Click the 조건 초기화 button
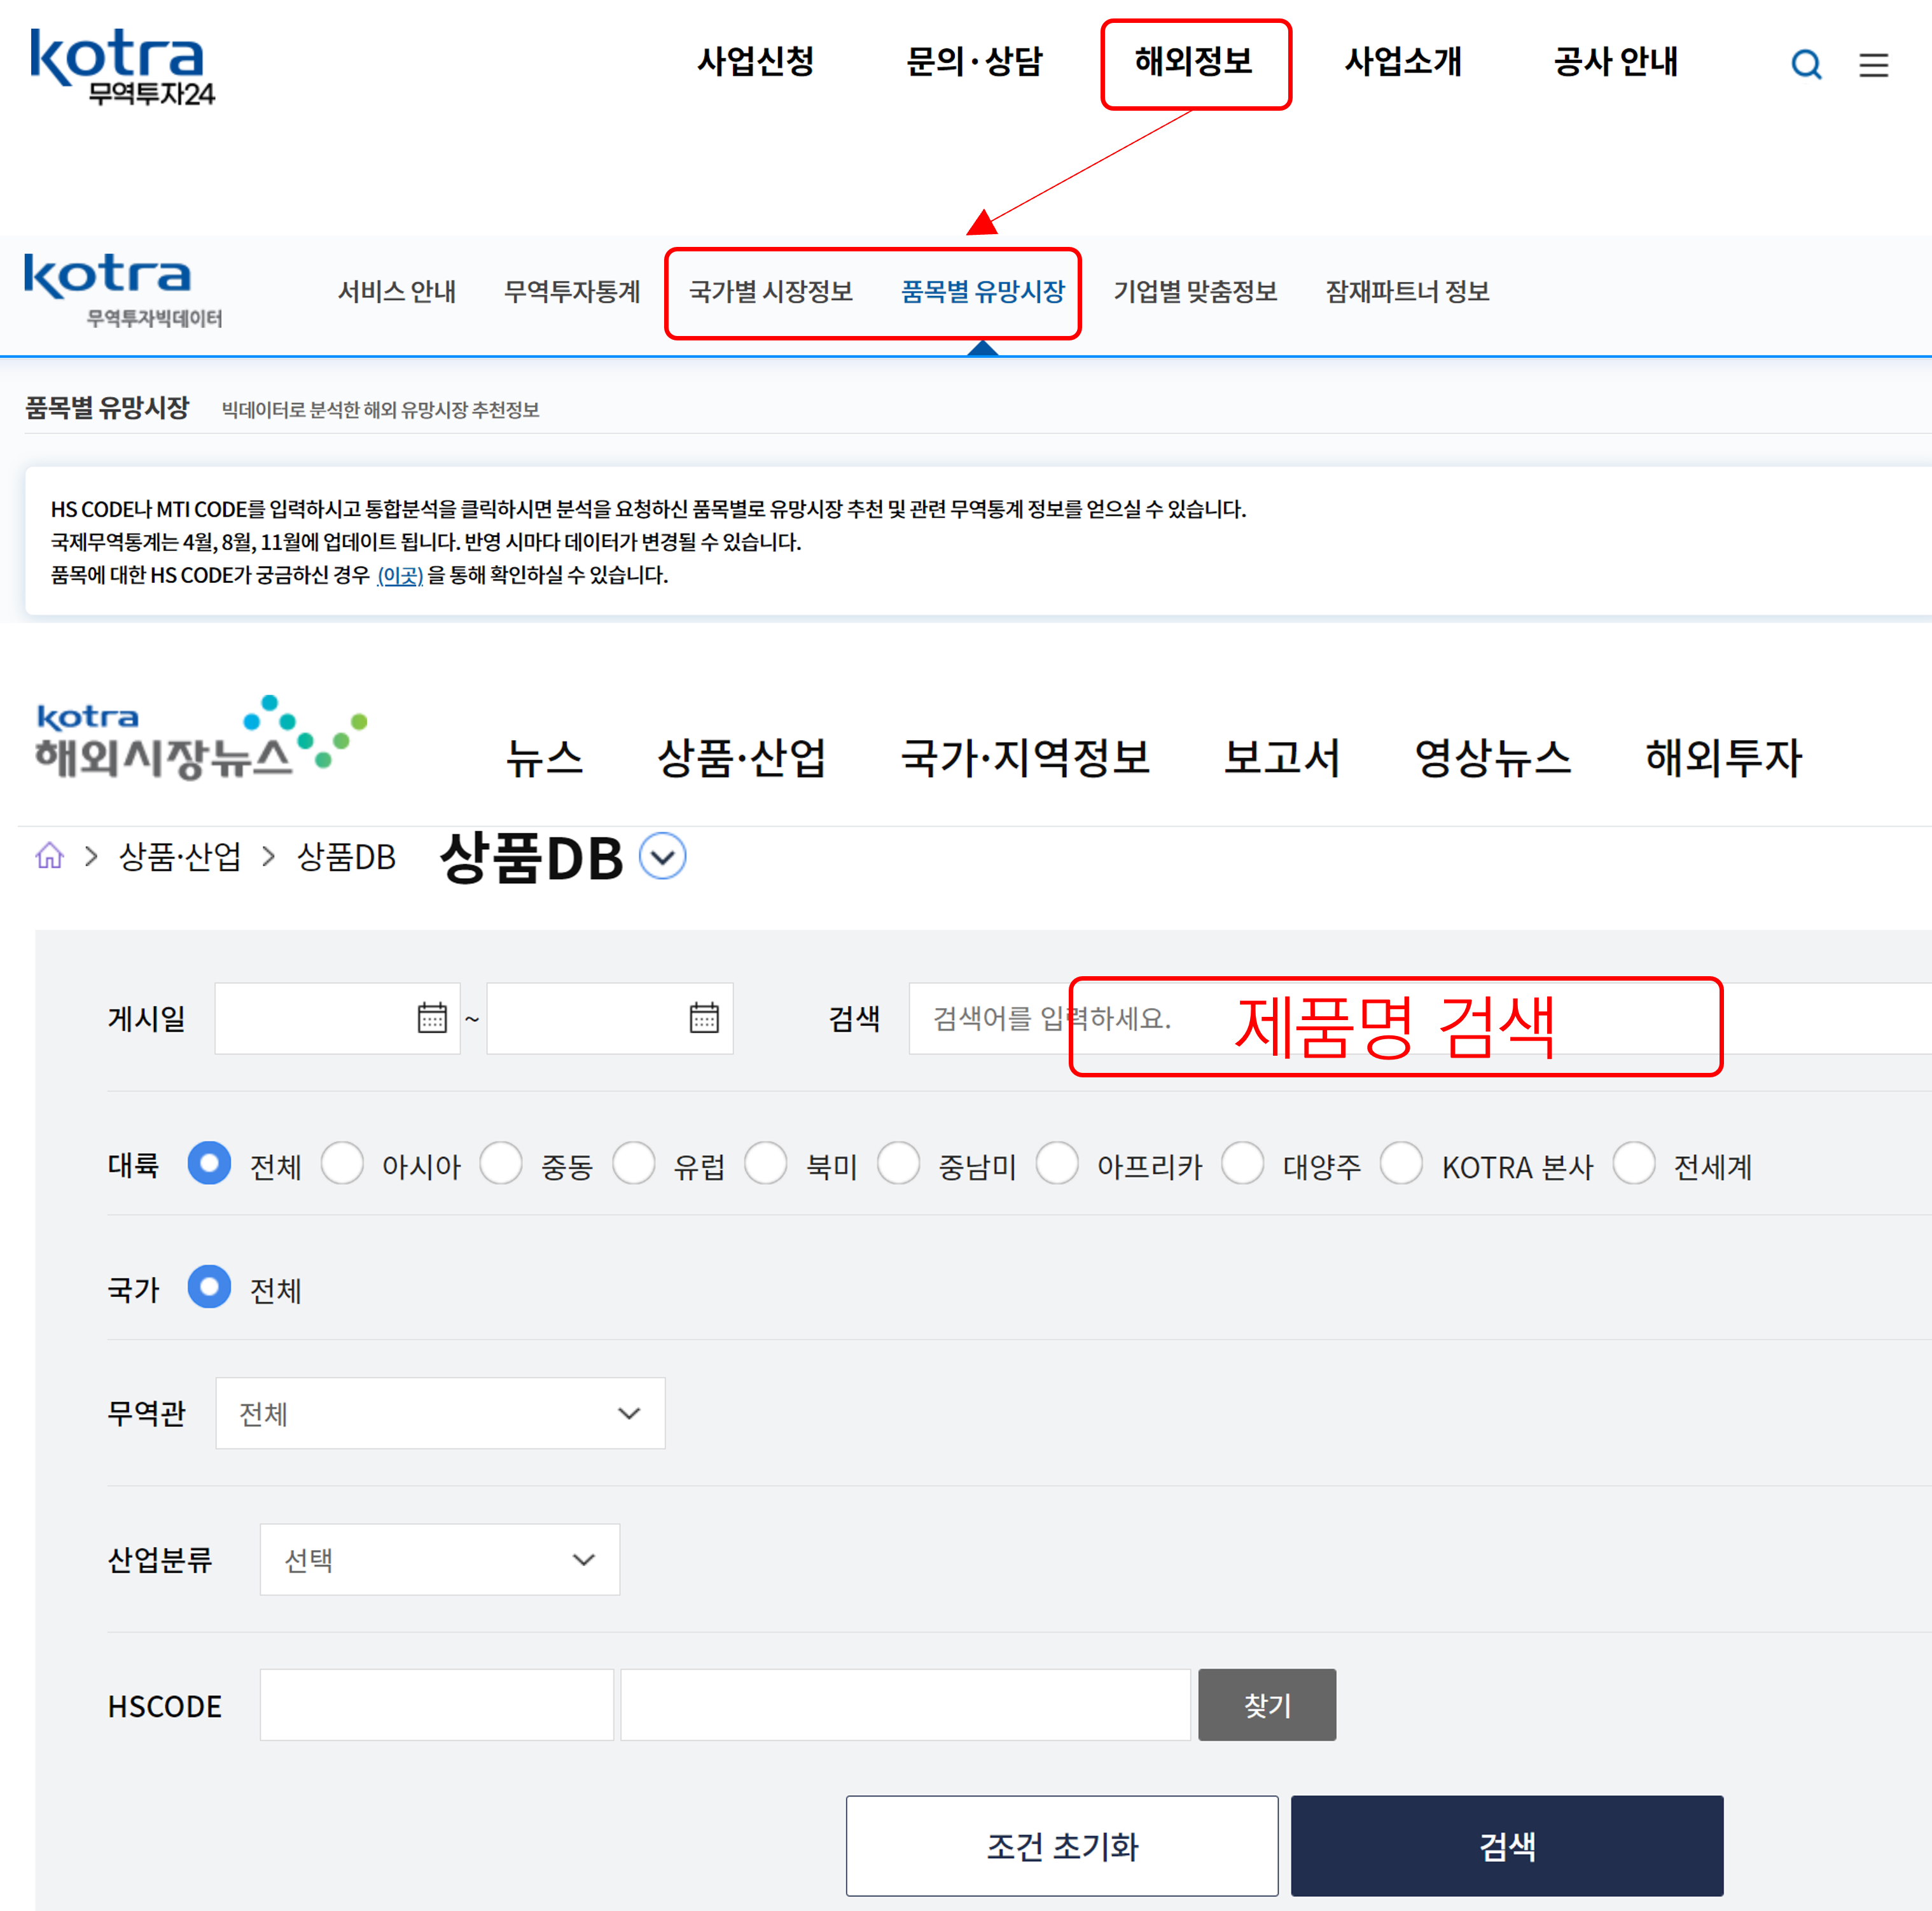 pyautogui.click(x=1061, y=1845)
